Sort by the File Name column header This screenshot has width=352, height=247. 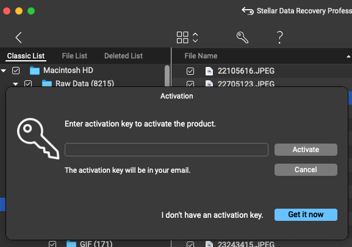(x=201, y=56)
